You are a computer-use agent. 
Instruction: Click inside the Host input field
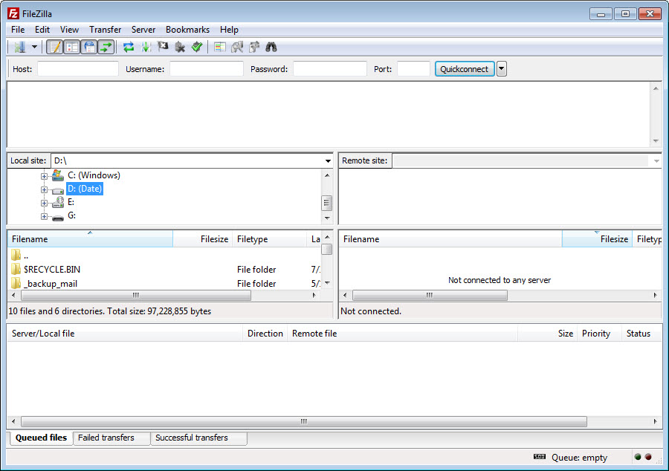77,68
